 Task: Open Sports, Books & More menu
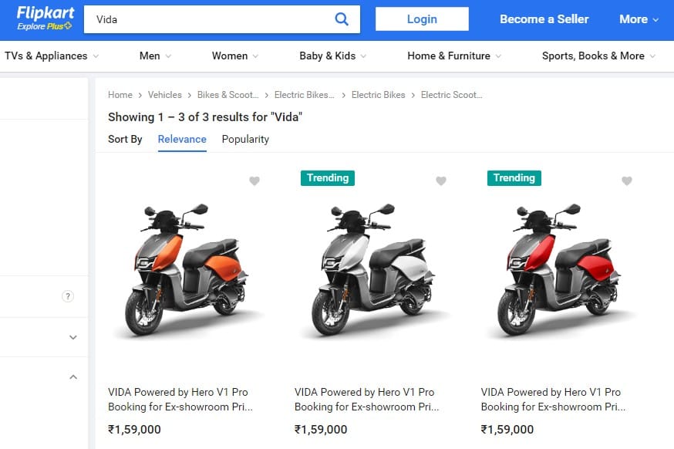pyautogui.click(x=598, y=56)
